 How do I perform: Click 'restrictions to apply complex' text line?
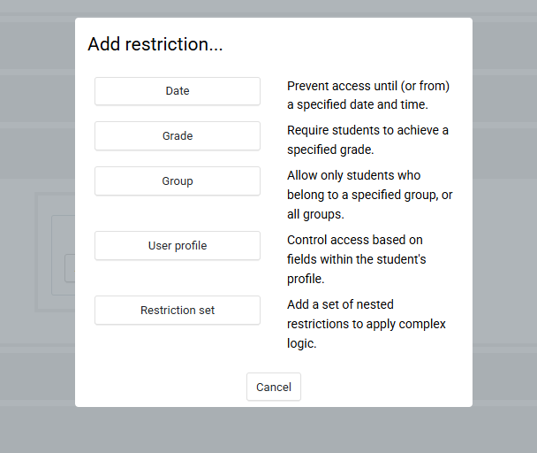367,324
